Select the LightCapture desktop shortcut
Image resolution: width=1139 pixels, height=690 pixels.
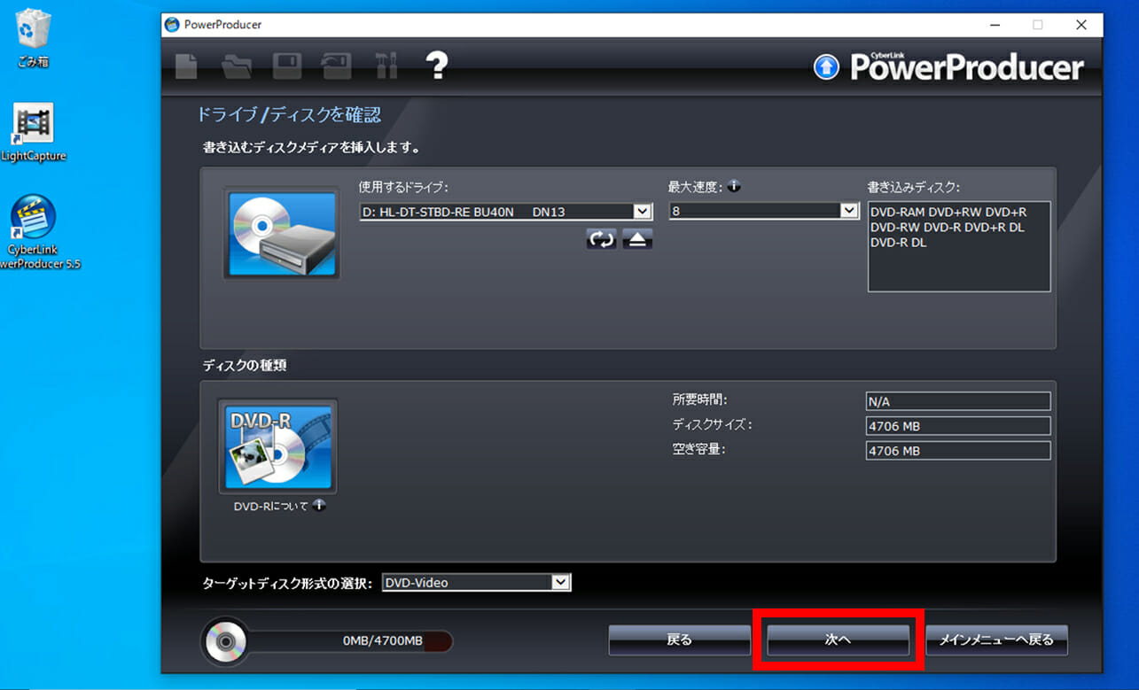[x=33, y=133]
